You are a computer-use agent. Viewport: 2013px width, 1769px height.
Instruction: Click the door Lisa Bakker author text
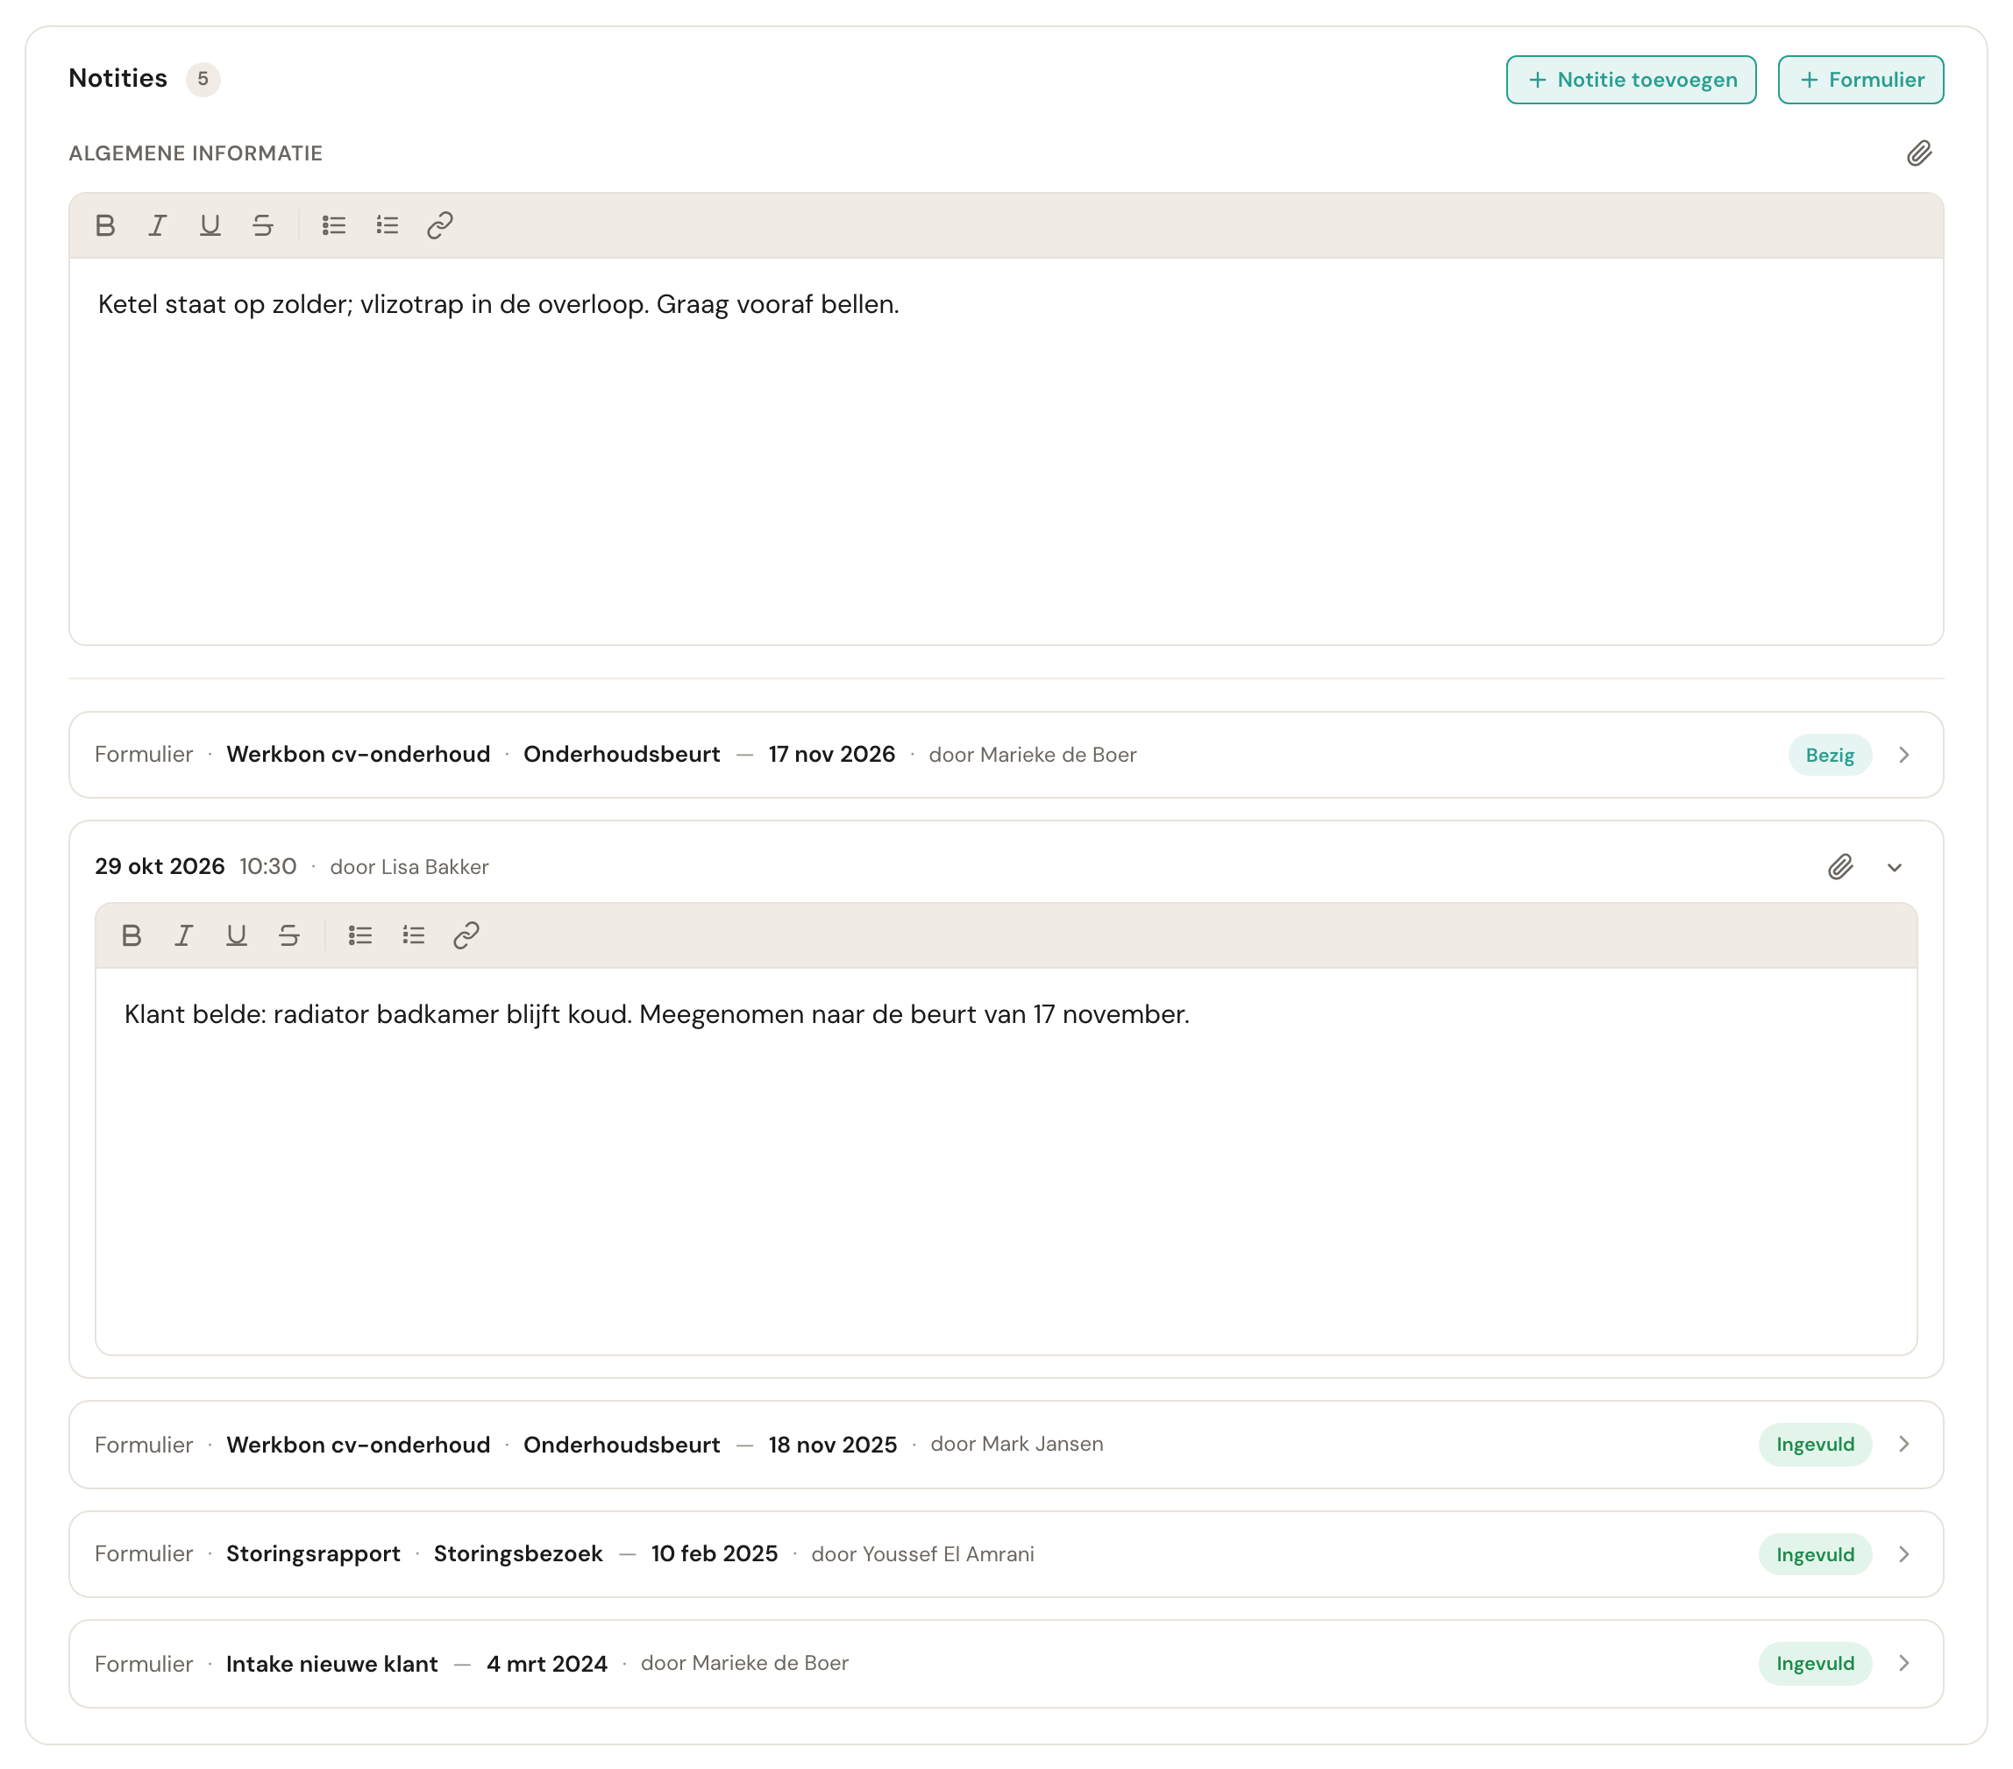(x=409, y=867)
